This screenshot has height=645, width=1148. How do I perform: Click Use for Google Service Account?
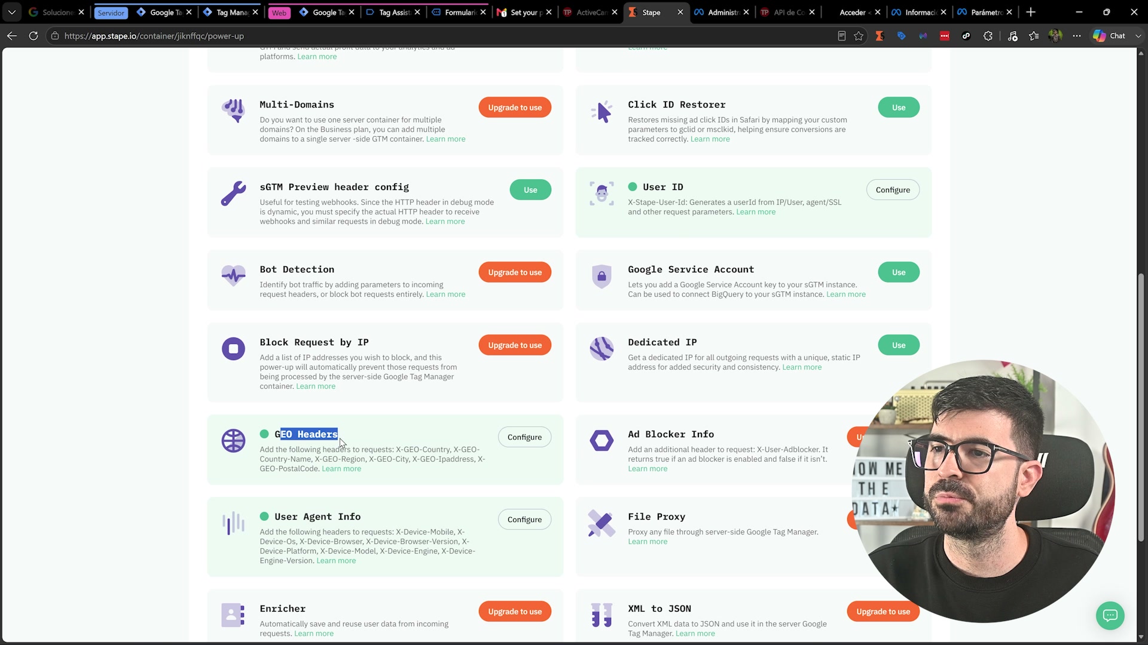click(899, 272)
